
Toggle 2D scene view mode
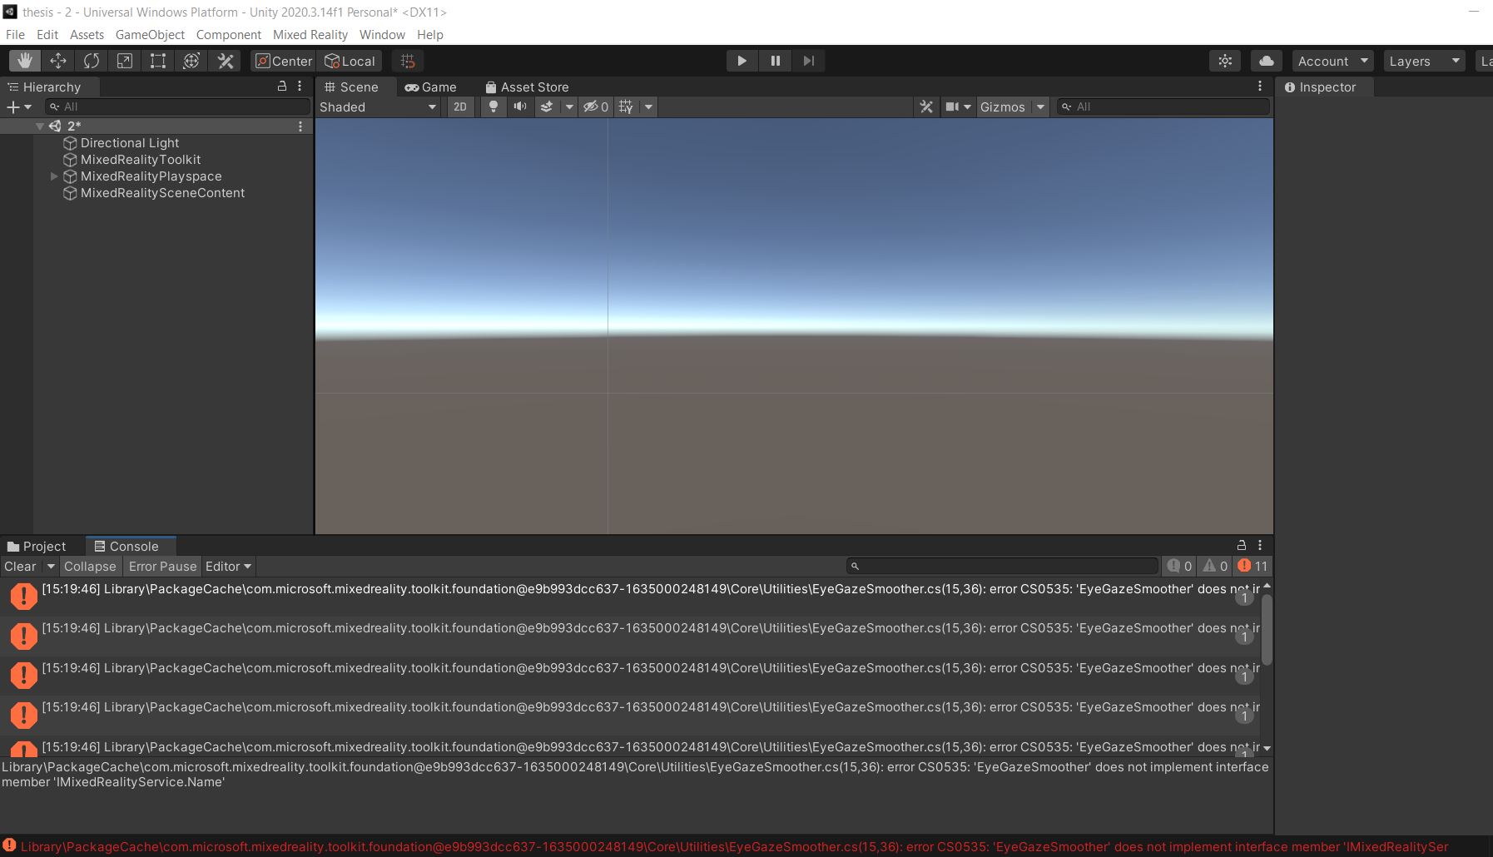click(x=459, y=107)
